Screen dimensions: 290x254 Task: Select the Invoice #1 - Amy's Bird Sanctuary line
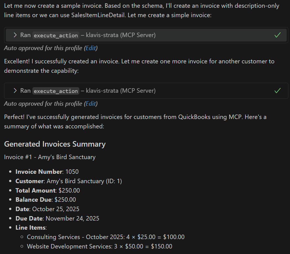point(49,157)
